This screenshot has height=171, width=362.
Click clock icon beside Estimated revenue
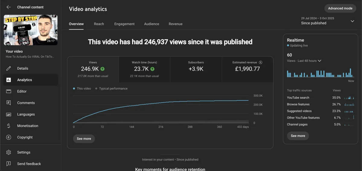[261, 62]
